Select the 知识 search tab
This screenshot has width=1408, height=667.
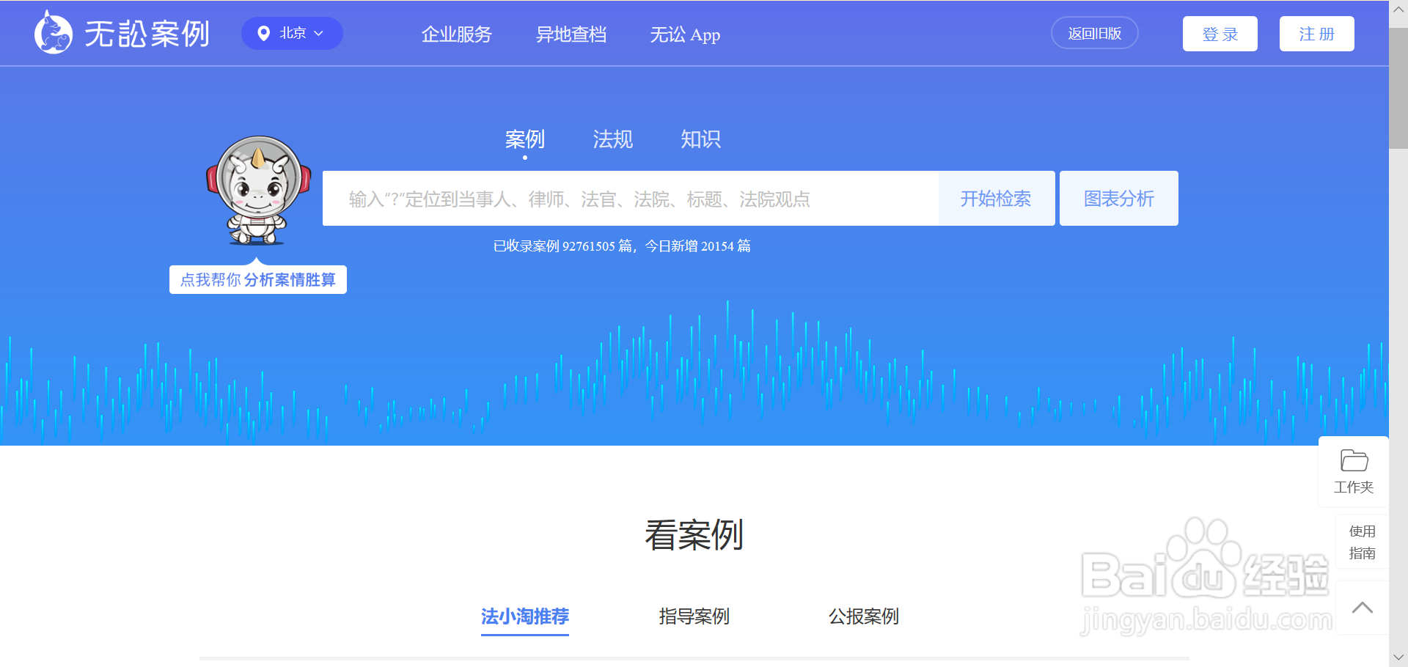701,139
